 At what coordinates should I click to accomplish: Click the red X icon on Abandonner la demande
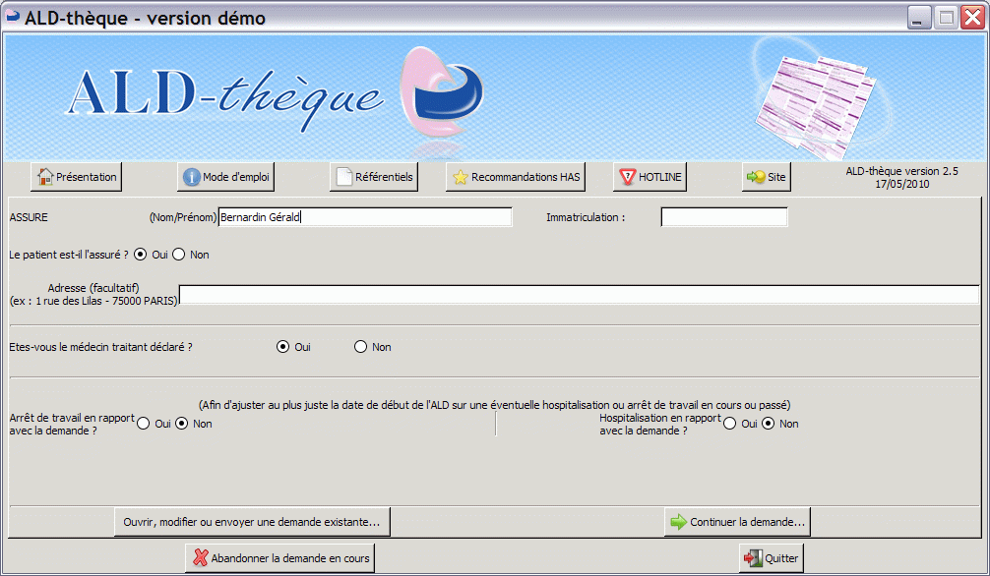click(200, 557)
